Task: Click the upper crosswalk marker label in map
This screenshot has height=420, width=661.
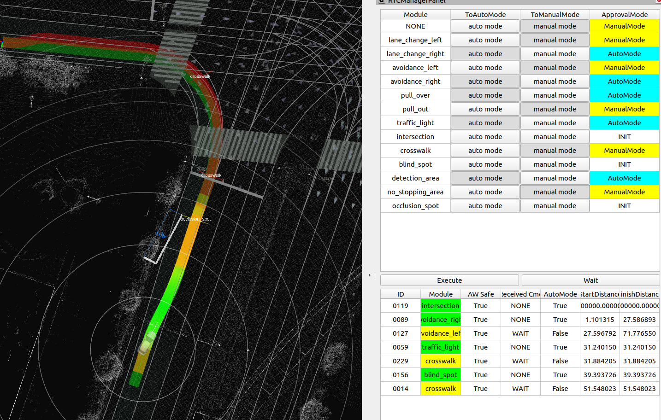Action: tap(200, 76)
